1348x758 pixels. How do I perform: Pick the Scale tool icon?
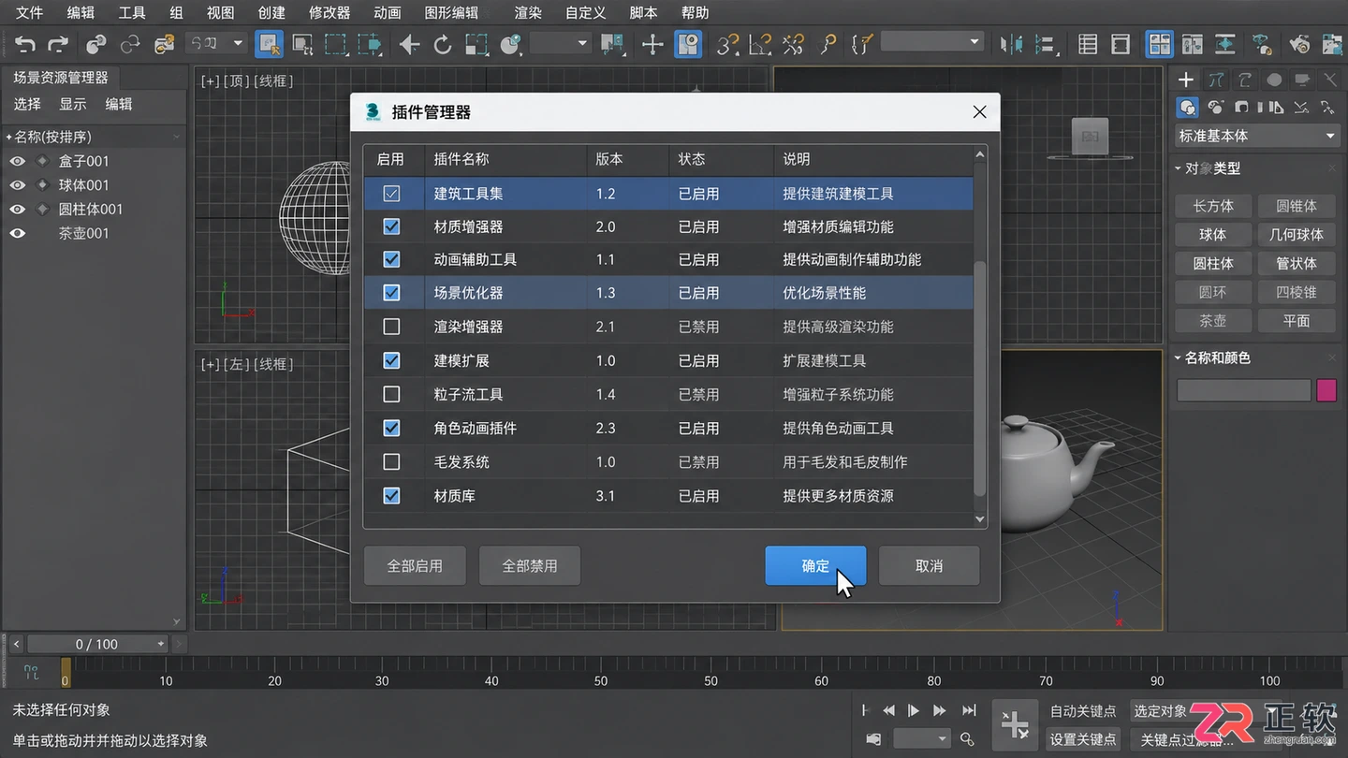pos(476,44)
